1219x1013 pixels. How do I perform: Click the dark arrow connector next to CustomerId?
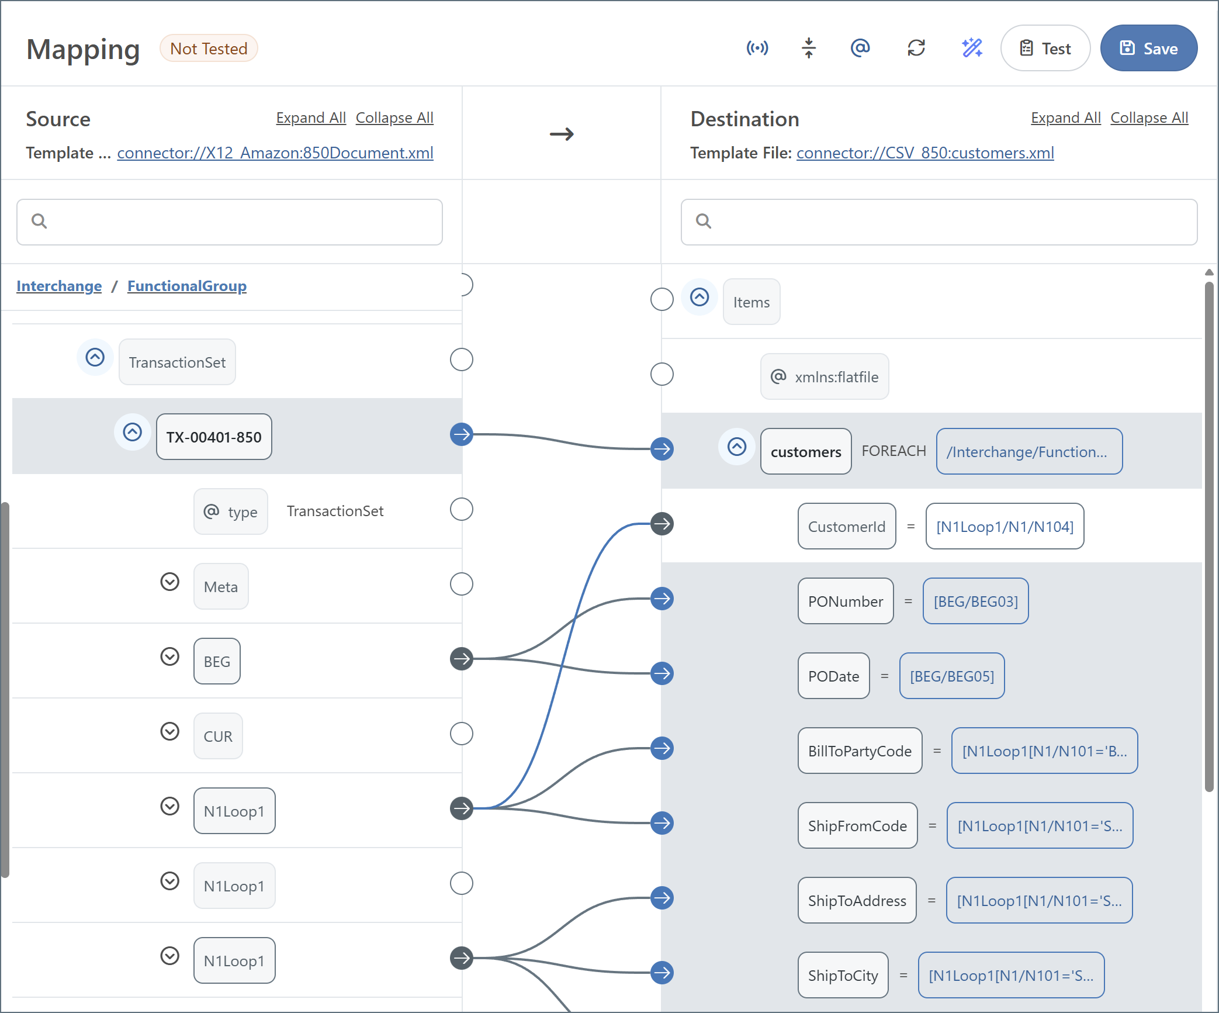pos(662,524)
